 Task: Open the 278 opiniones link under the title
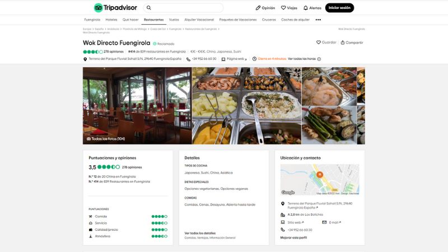[114, 52]
